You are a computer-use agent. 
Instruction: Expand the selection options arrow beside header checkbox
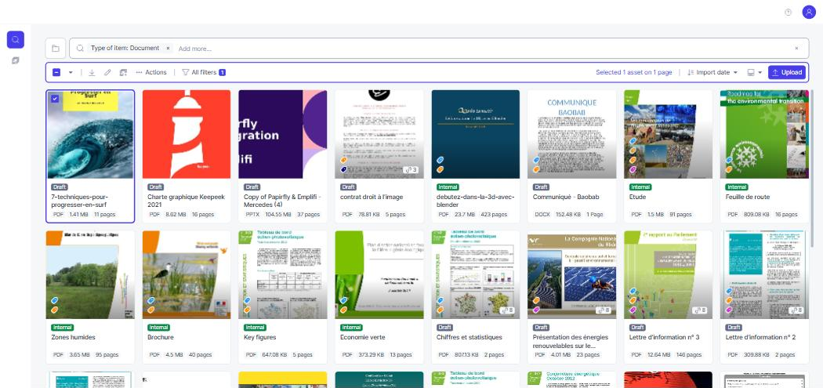click(x=71, y=72)
